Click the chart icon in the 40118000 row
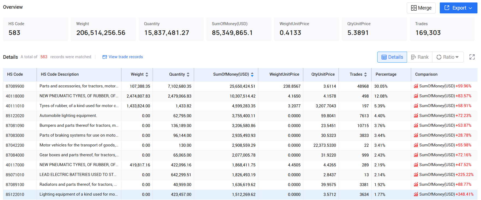 point(416,96)
